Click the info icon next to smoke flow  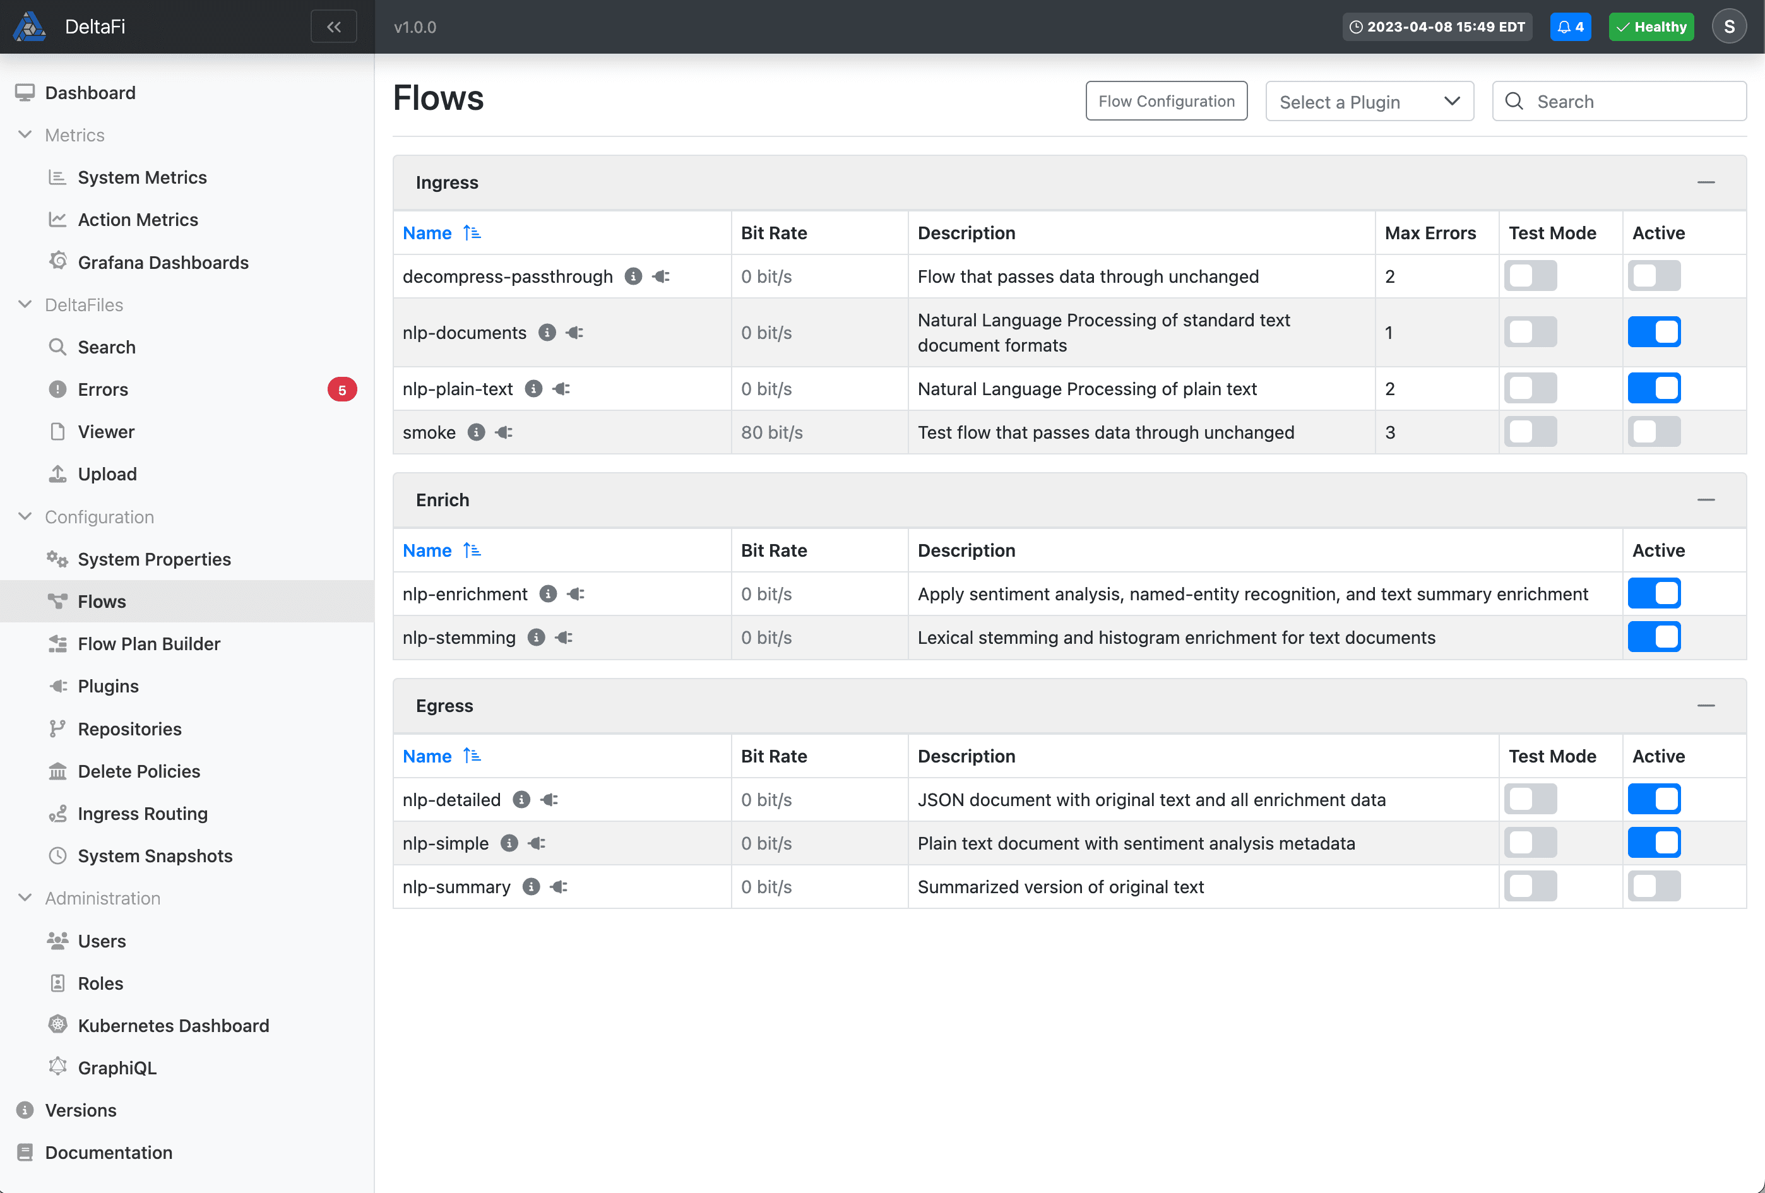pyautogui.click(x=476, y=432)
